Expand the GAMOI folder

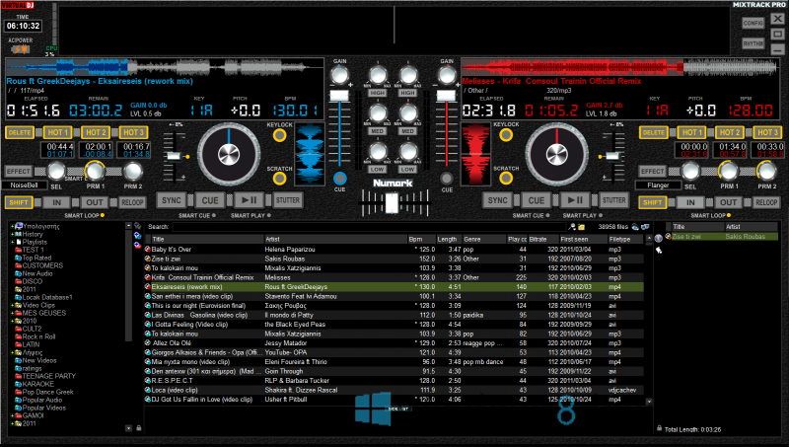coord(12,415)
